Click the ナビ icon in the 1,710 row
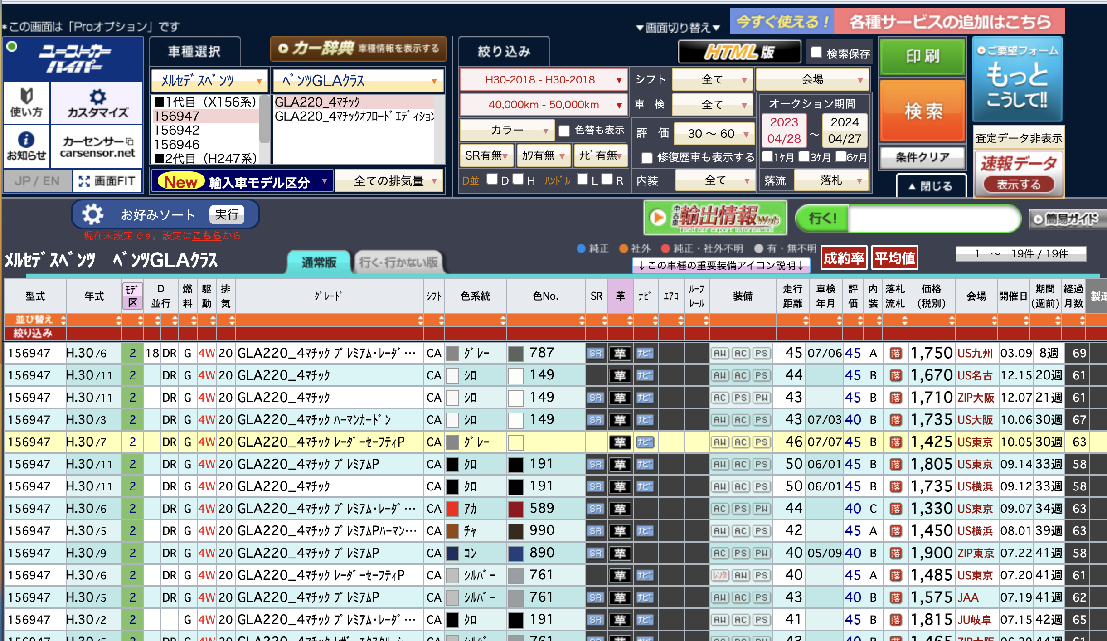 (x=644, y=398)
